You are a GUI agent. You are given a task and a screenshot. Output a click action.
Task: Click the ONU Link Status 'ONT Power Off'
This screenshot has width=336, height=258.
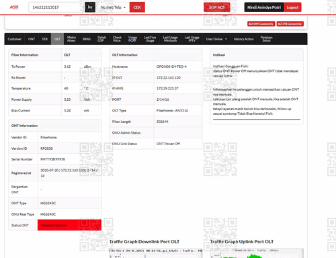[x=168, y=144]
